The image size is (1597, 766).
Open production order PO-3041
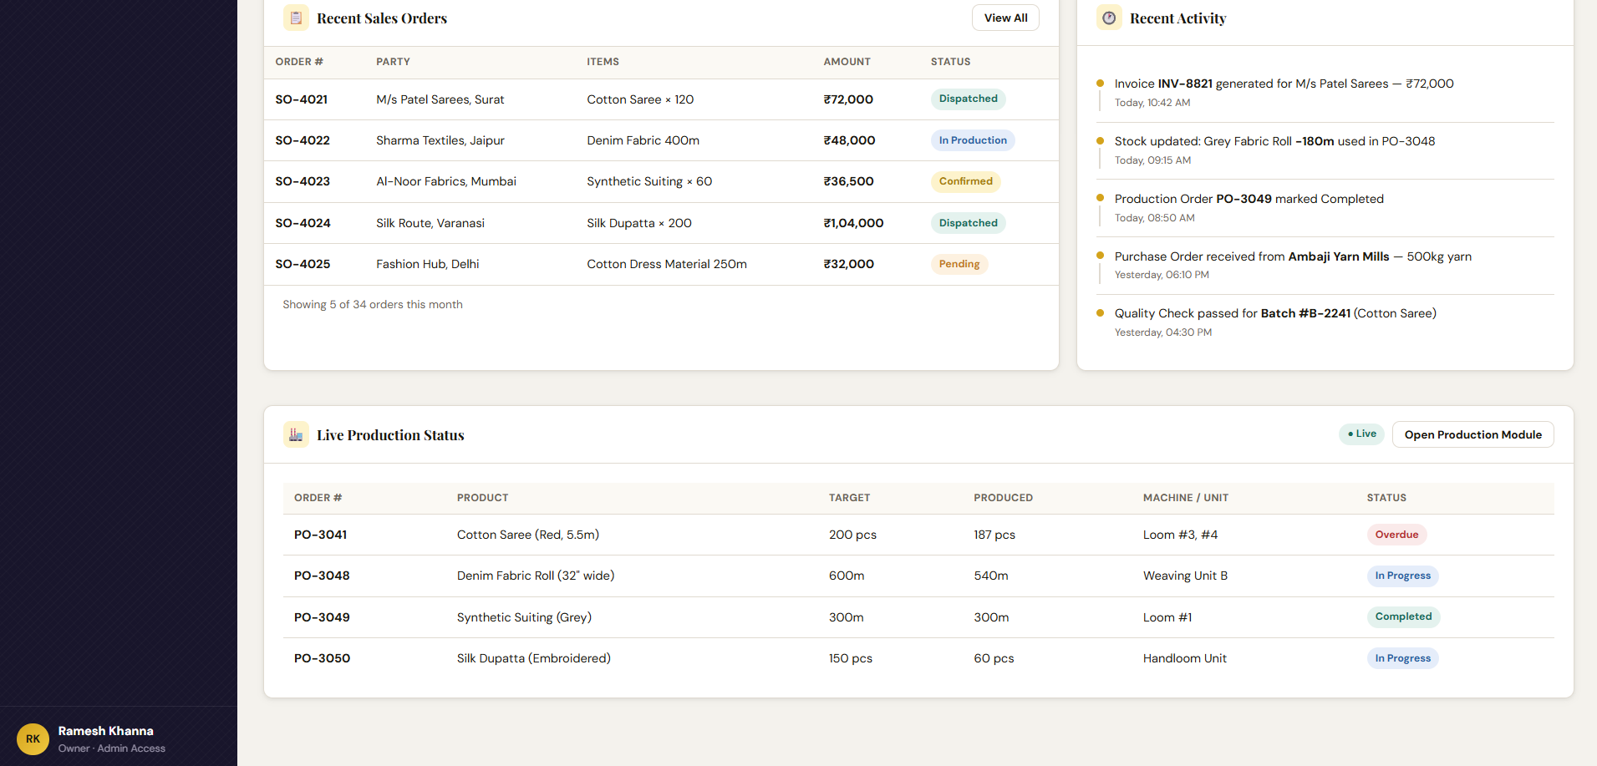coord(320,535)
